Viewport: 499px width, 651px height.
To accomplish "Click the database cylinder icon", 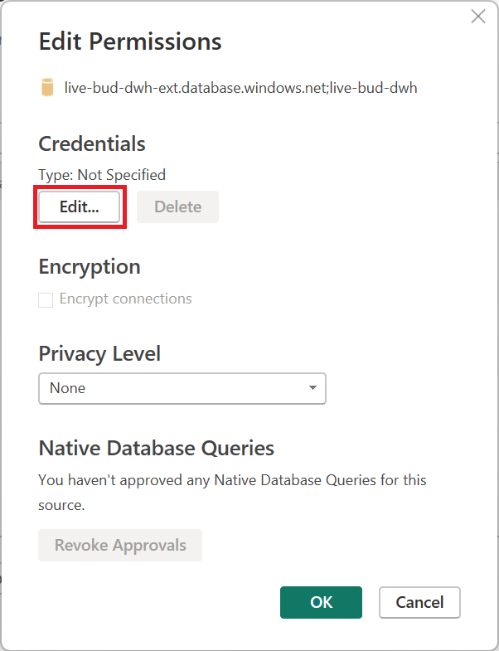I will tap(47, 87).
